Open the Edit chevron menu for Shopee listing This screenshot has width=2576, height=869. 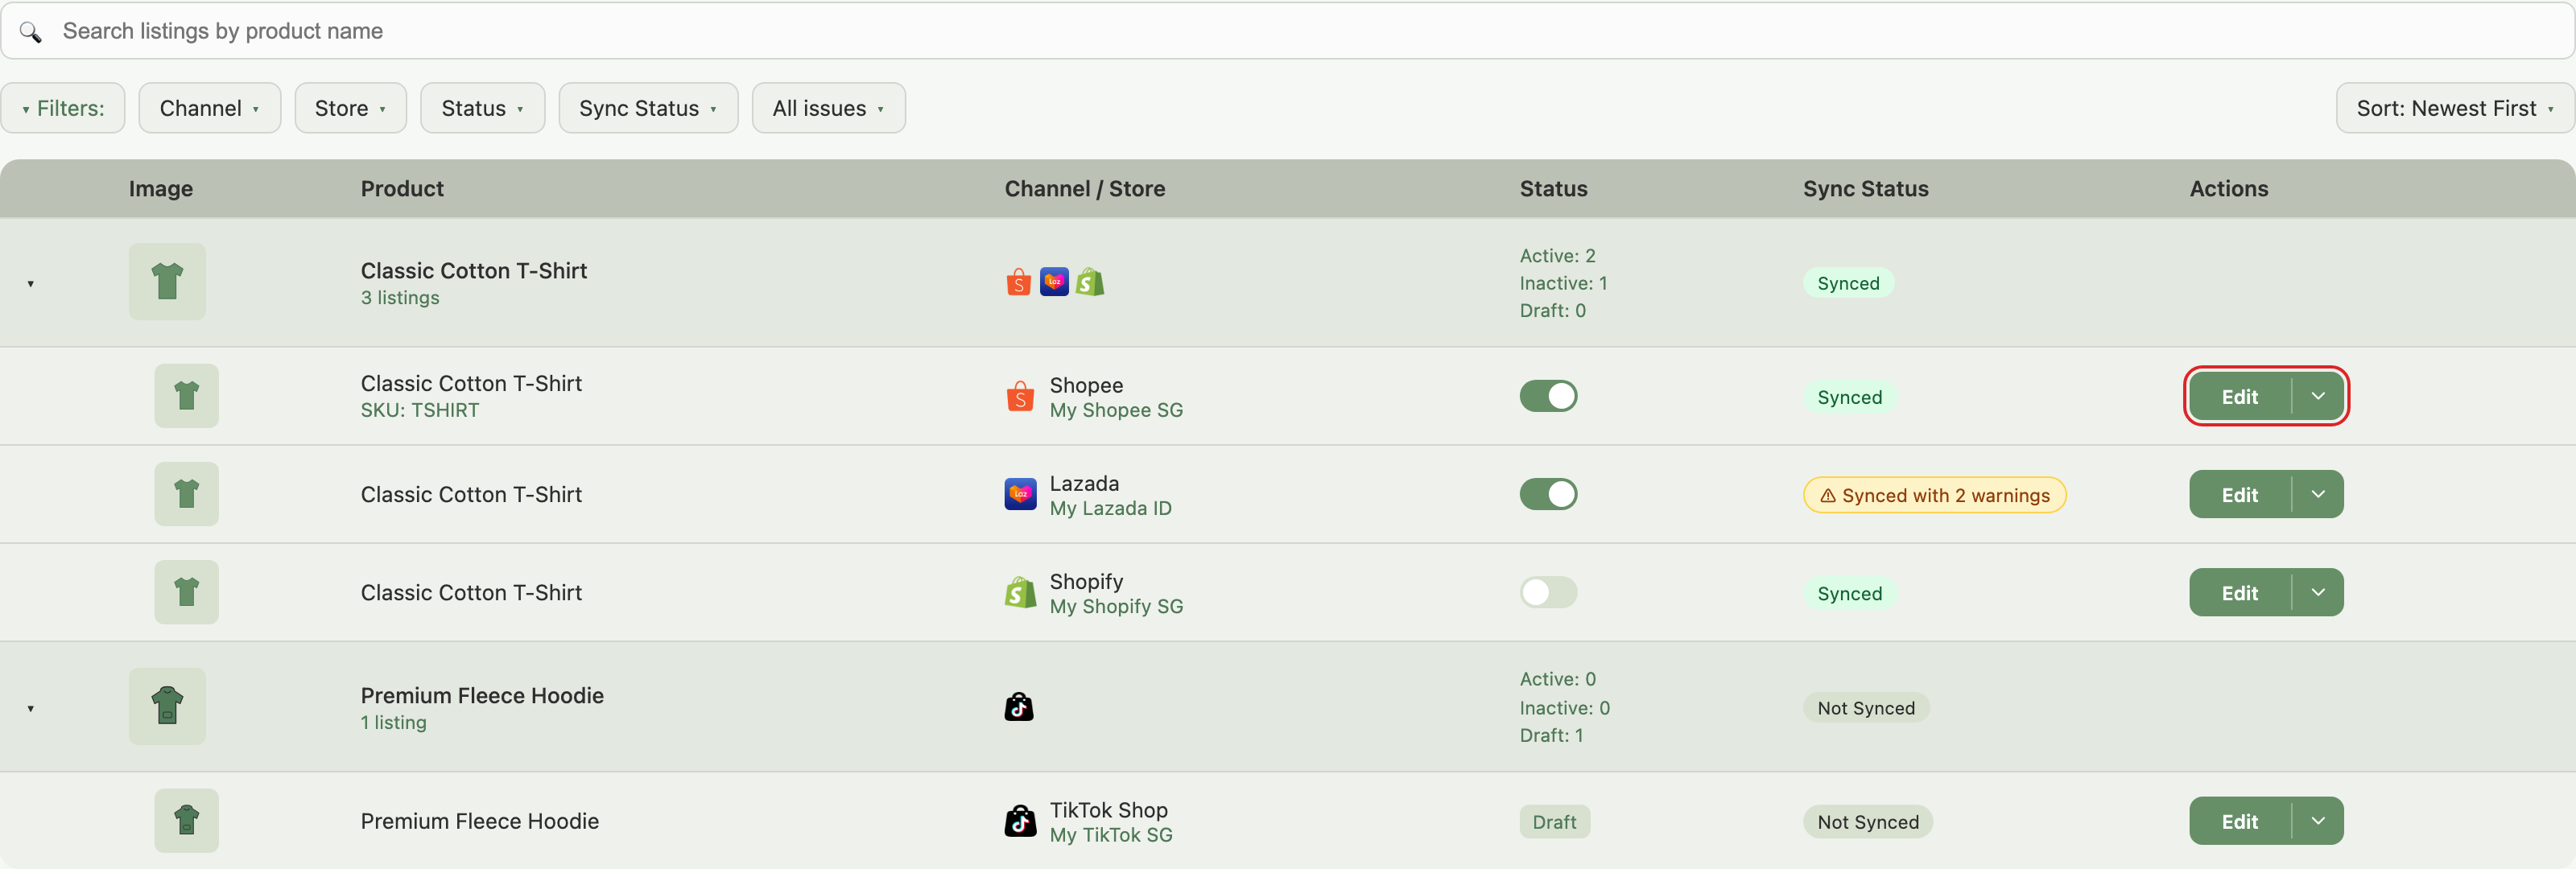point(2318,396)
